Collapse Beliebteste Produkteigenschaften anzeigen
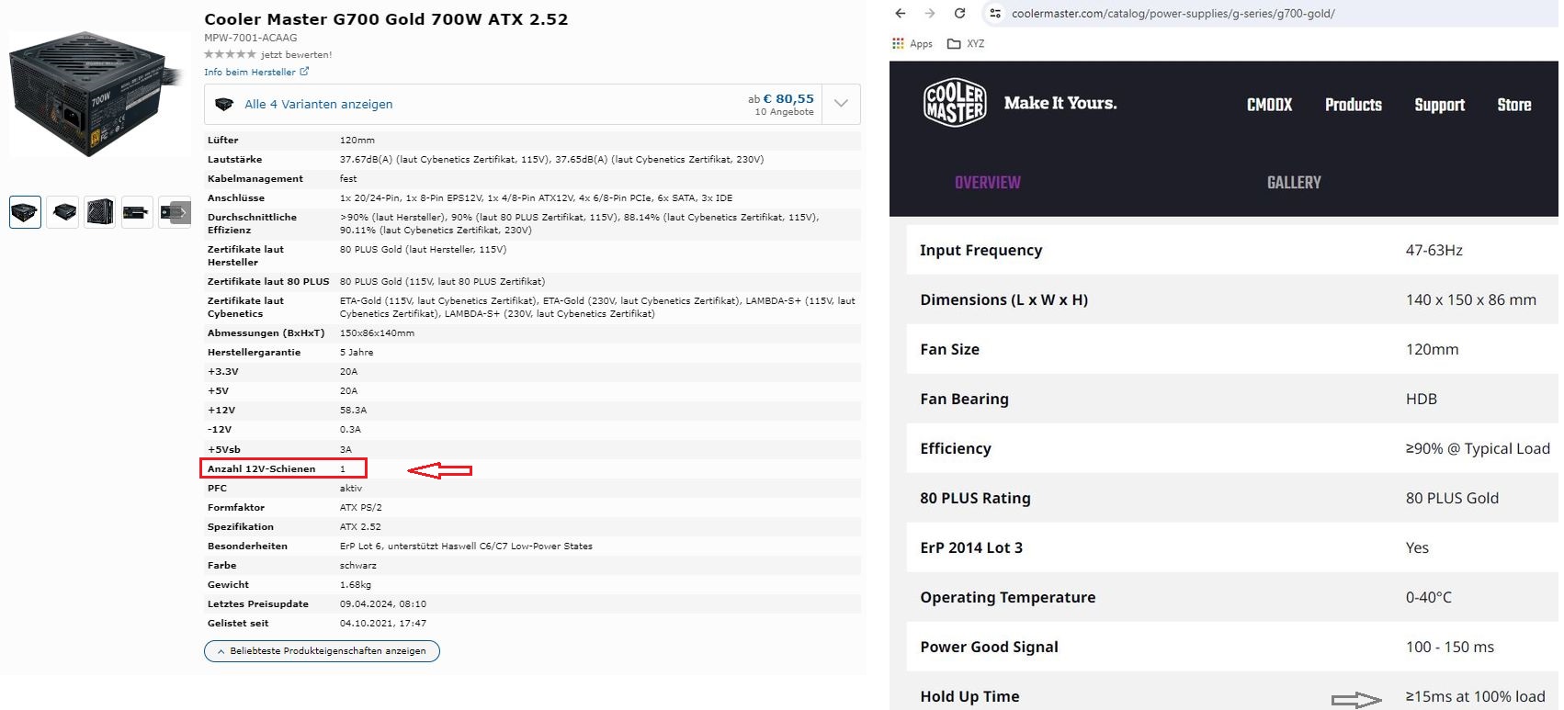The height and width of the screenshot is (710, 1564). pyautogui.click(x=322, y=650)
